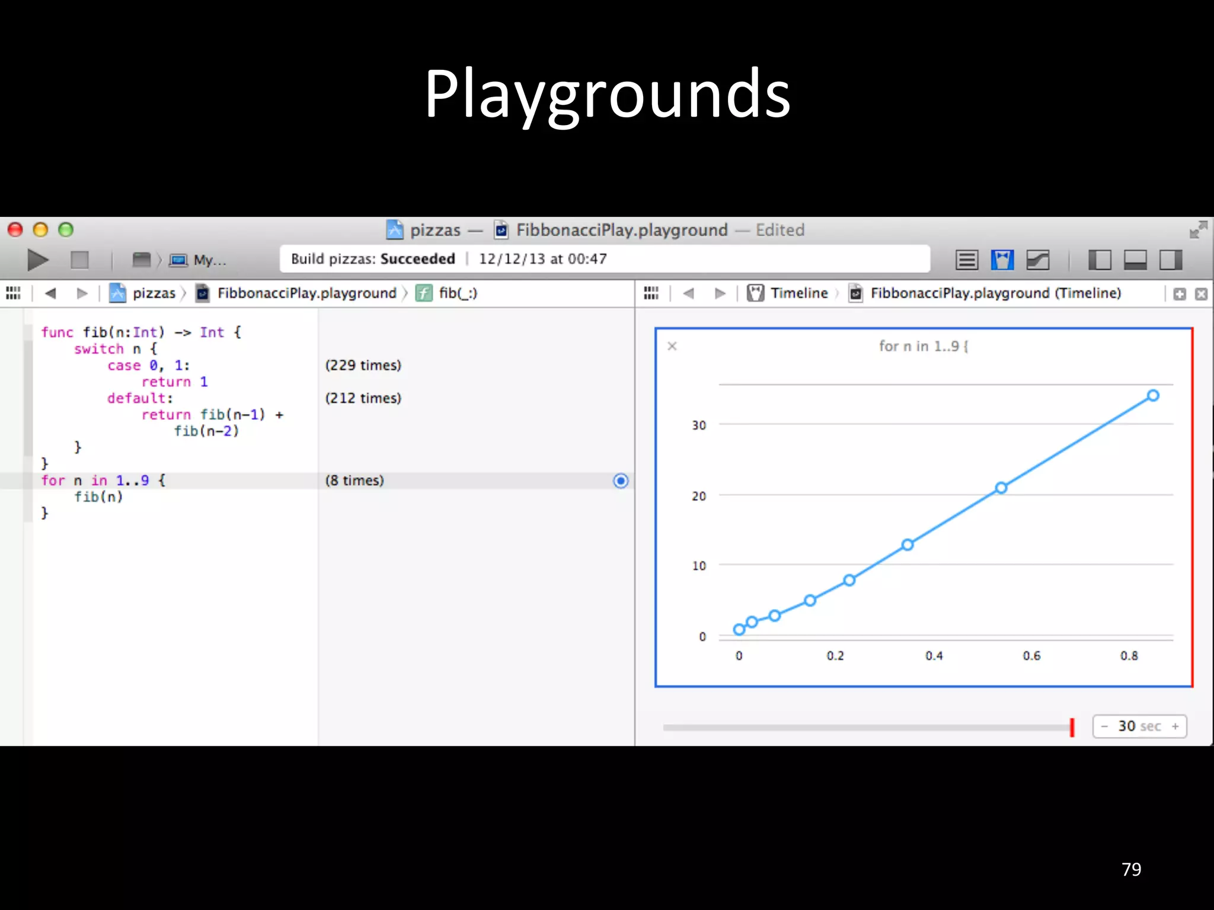This screenshot has width=1214, height=910.
Task: Open the scheme selector popup
Action: click(x=141, y=260)
